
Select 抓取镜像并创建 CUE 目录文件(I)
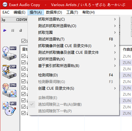click(74, 46)
